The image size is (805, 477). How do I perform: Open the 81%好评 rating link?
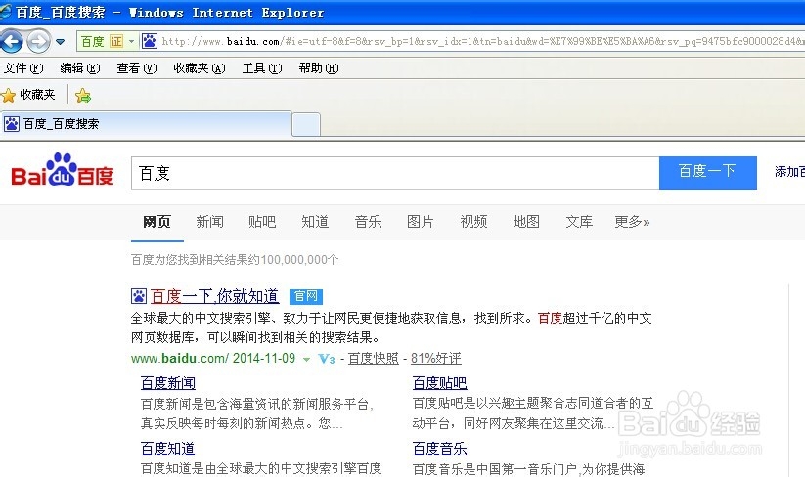coord(436,358)
